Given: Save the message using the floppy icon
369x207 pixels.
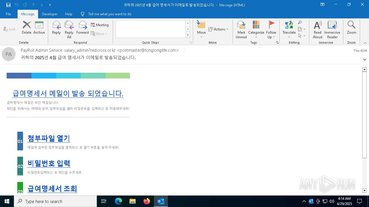Looking at the screenshot, I should [x=8, y=5].
